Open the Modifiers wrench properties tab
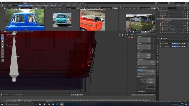The image size is (189, 106). [x=157, y=62]
